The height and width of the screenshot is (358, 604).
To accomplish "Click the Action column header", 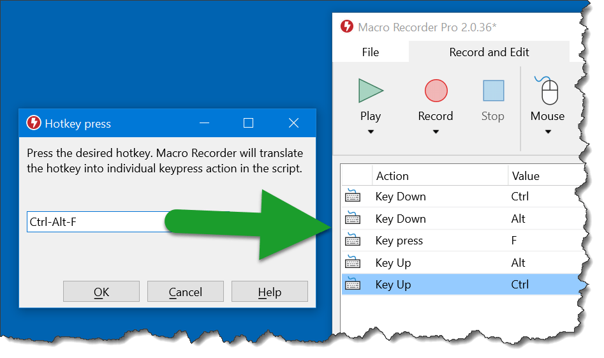I will tap(392, 175).
